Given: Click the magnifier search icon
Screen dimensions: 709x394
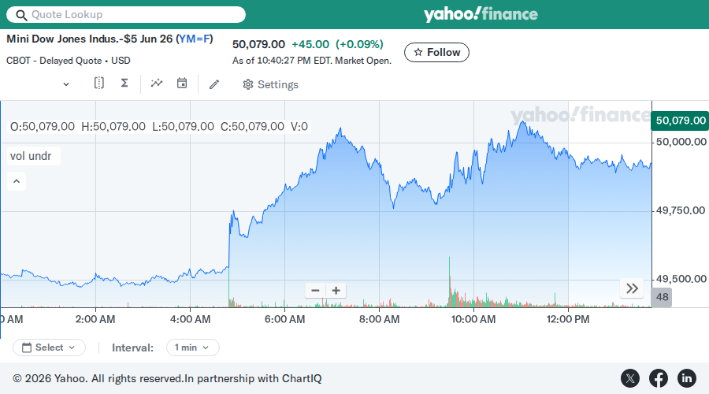Looking at the screenshot, I should pos(21,15).
